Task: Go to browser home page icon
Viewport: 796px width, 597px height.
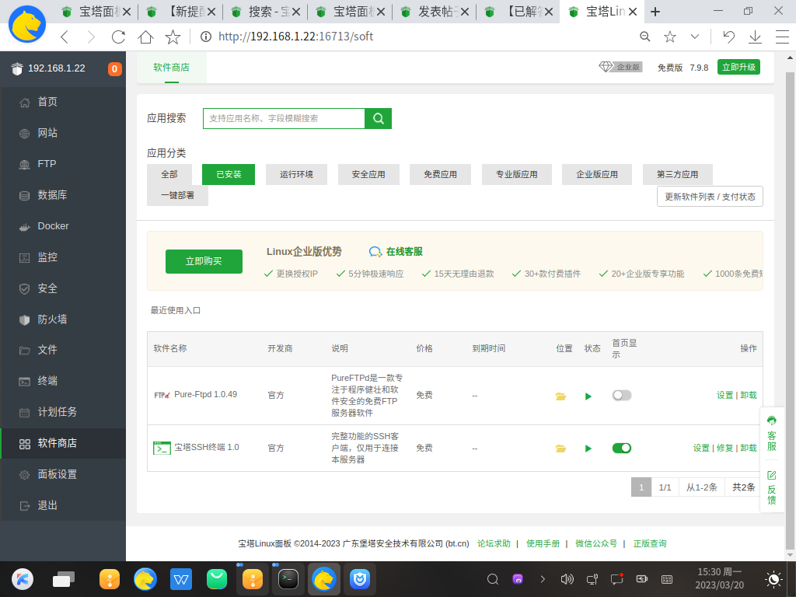Action: tap(145, 37)
